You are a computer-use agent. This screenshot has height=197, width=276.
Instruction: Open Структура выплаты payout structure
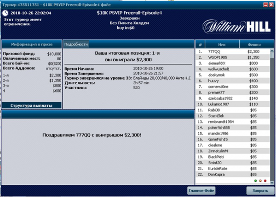click(x=31, y=105)
